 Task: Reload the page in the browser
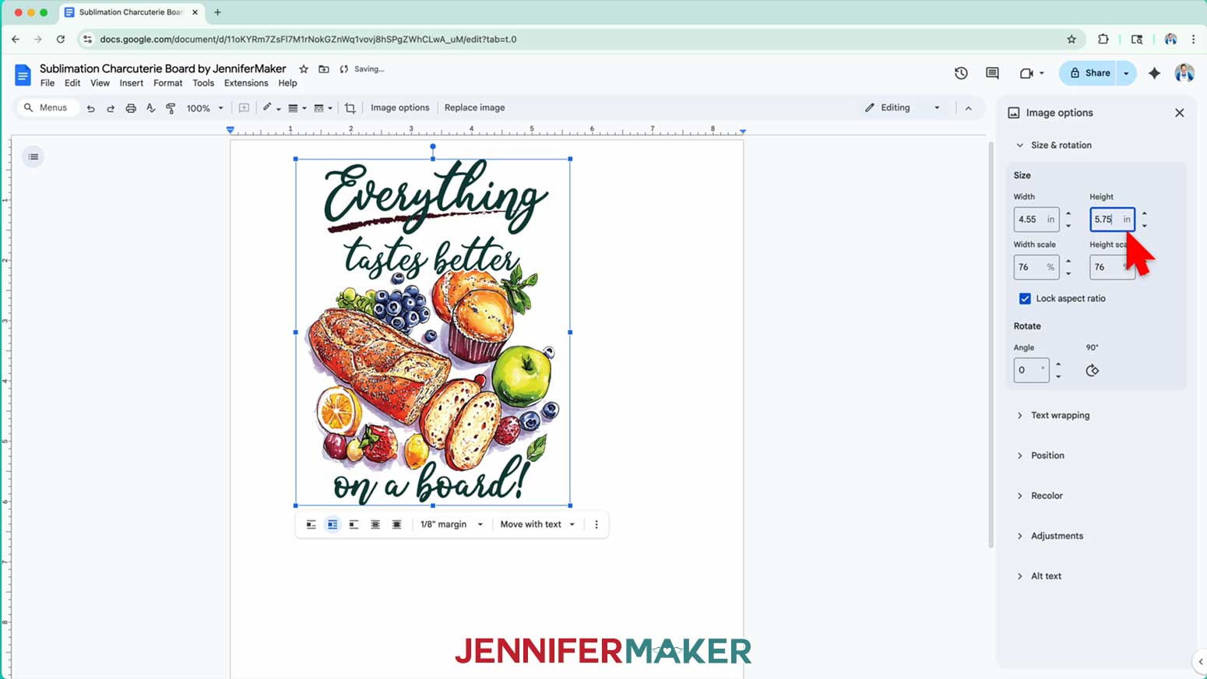(x=60, y=39)
